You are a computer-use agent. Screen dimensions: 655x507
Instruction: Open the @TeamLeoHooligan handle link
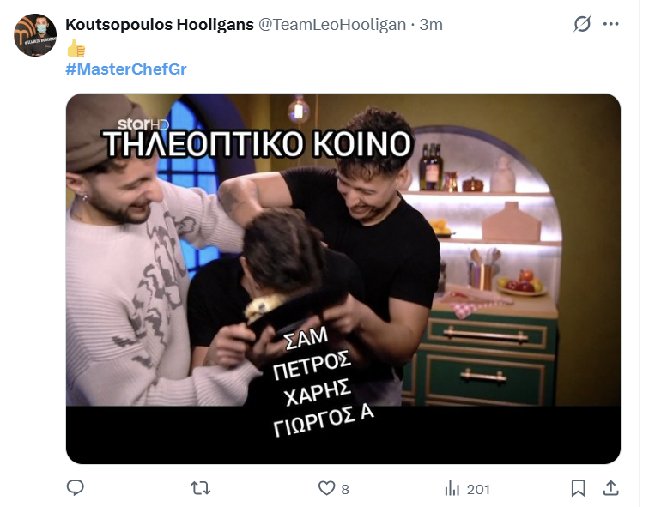click(332, 25)
